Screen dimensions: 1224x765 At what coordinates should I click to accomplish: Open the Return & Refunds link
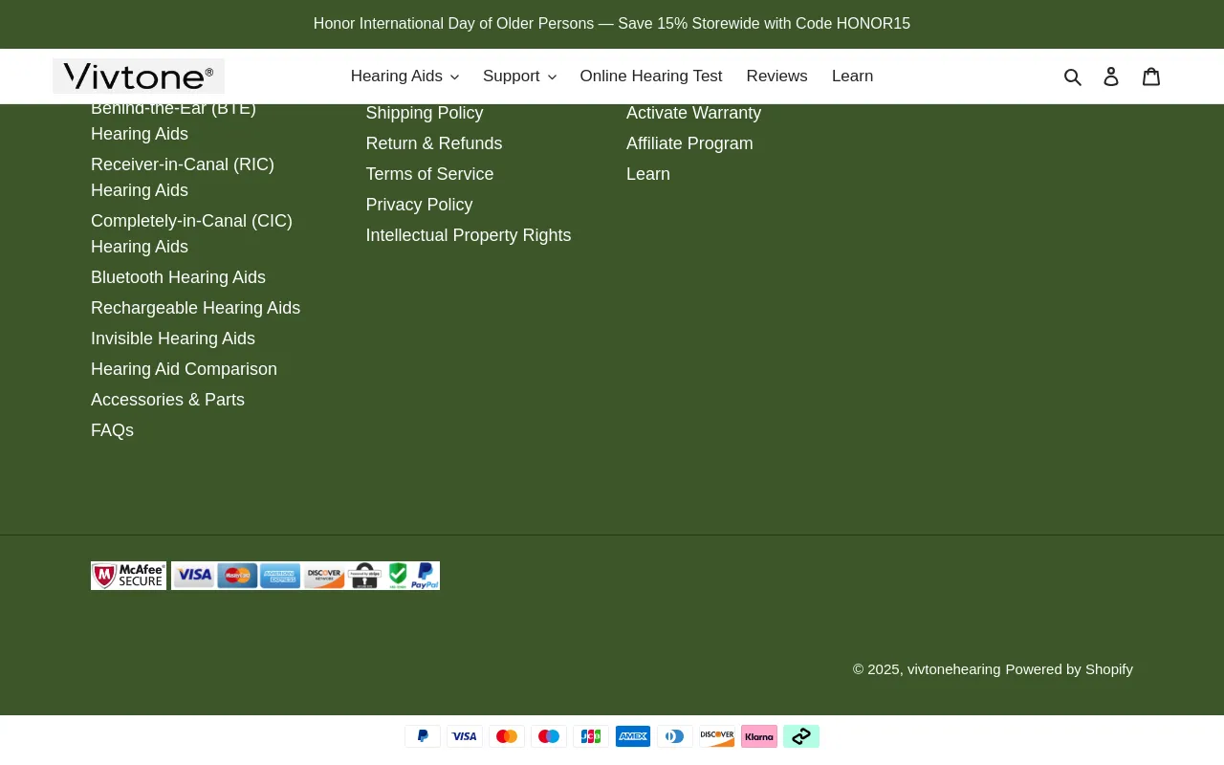433,143
